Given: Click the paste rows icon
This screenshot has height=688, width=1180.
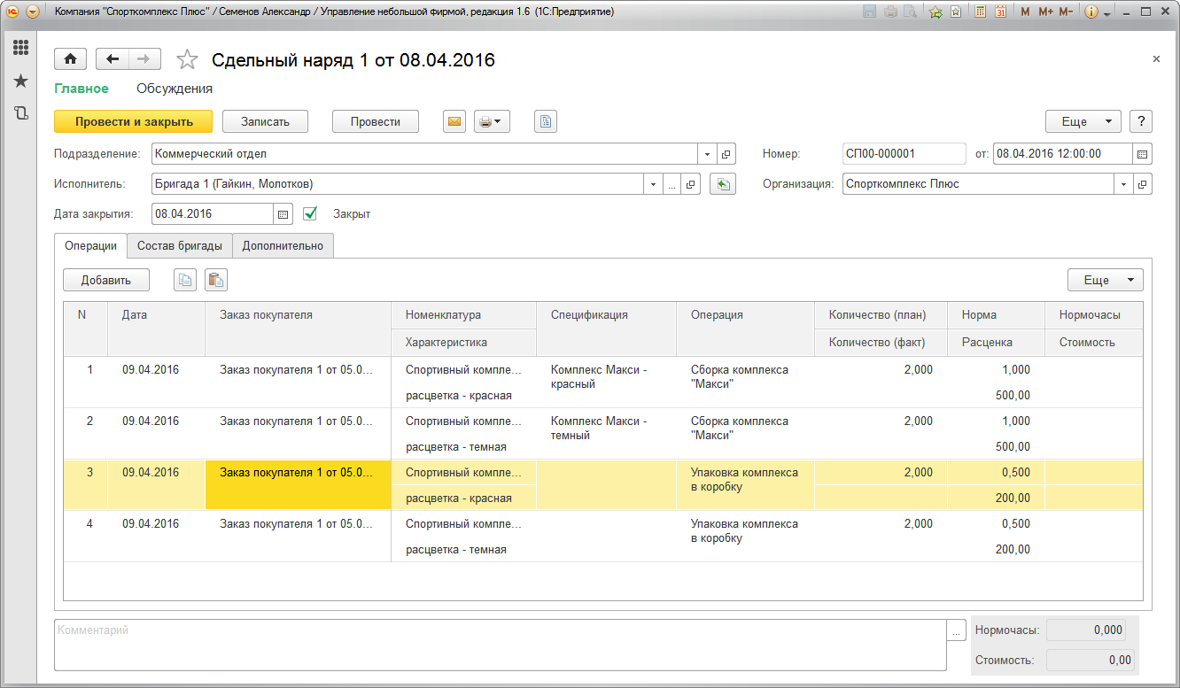Looking at the screenshot, I should pyautogui.click(x=216, y=281).
